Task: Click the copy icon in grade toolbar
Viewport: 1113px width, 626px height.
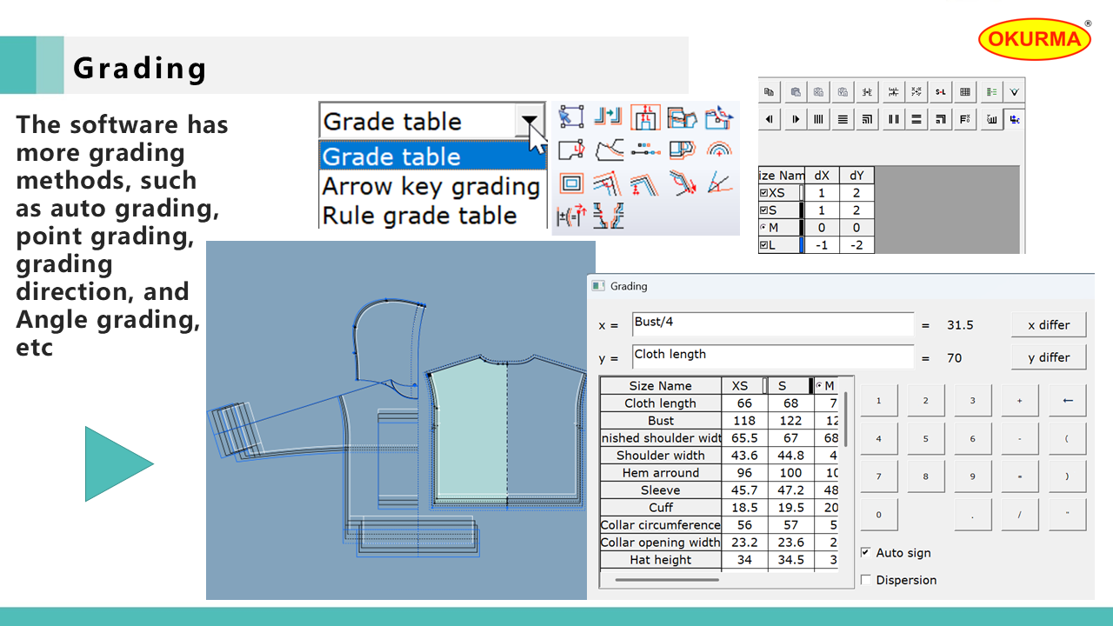Action: (x=770, y=91)
